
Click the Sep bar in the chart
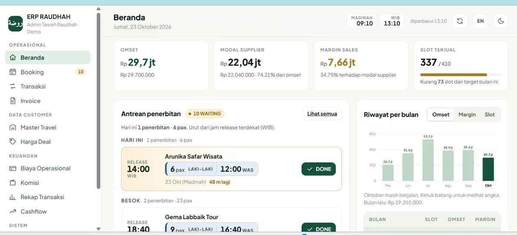[468, 166]
